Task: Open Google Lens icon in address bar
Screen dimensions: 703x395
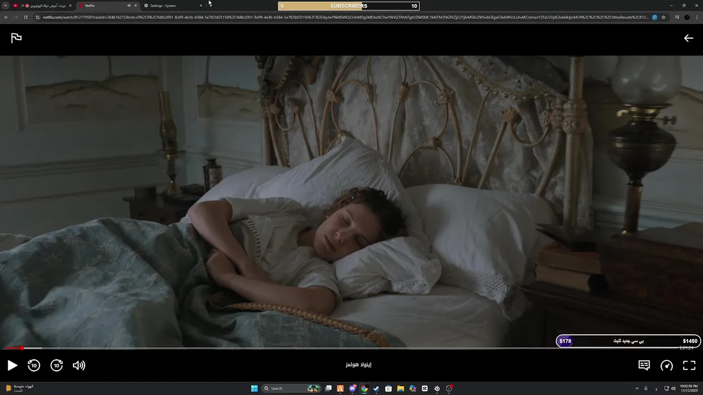Action: pyautogui.click(x=655, y=17)
